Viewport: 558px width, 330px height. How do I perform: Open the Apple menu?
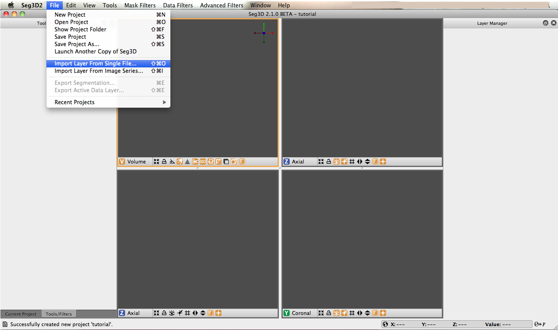point(11,5)
